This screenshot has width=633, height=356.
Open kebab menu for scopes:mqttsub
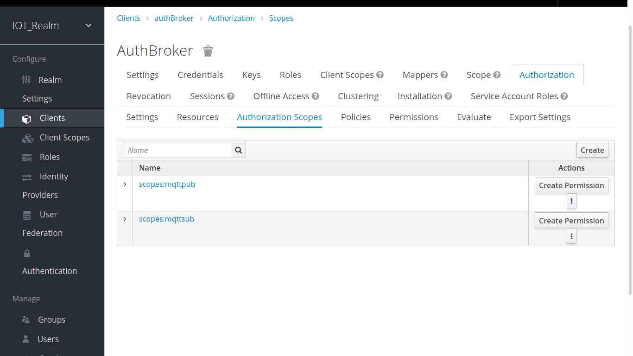(571, 236)
